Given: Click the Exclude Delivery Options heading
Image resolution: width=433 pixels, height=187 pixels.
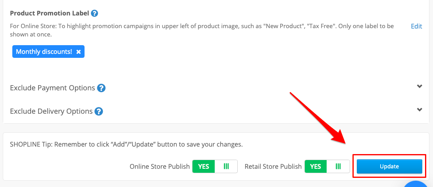Looking at the screenshot, I should [x=51, y=111].
